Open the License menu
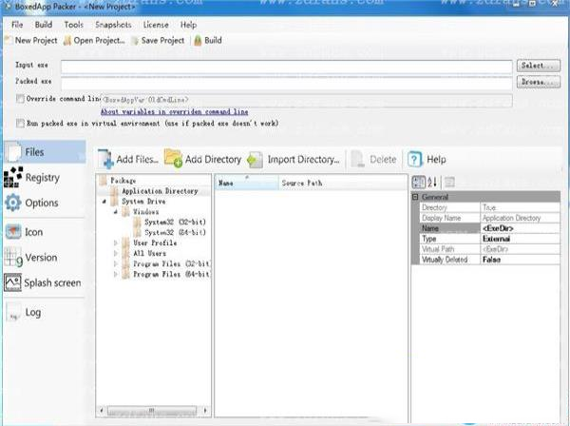This screenshot has width=570, height=426. 156,25
